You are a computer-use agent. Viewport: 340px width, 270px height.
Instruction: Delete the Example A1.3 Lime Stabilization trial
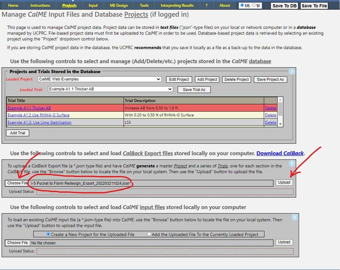(271, 123)
